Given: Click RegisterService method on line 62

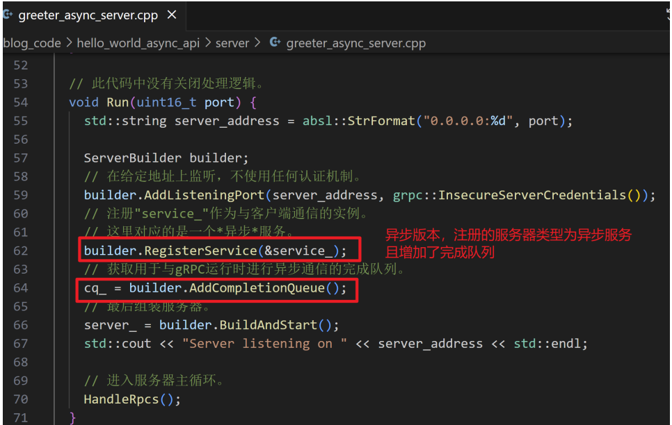Looking at the screenshot, I should (x=200, y=251).
